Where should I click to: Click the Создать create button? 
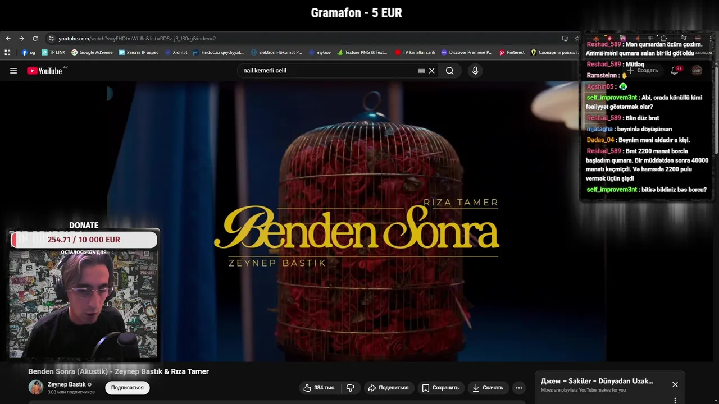click(642, 71)
